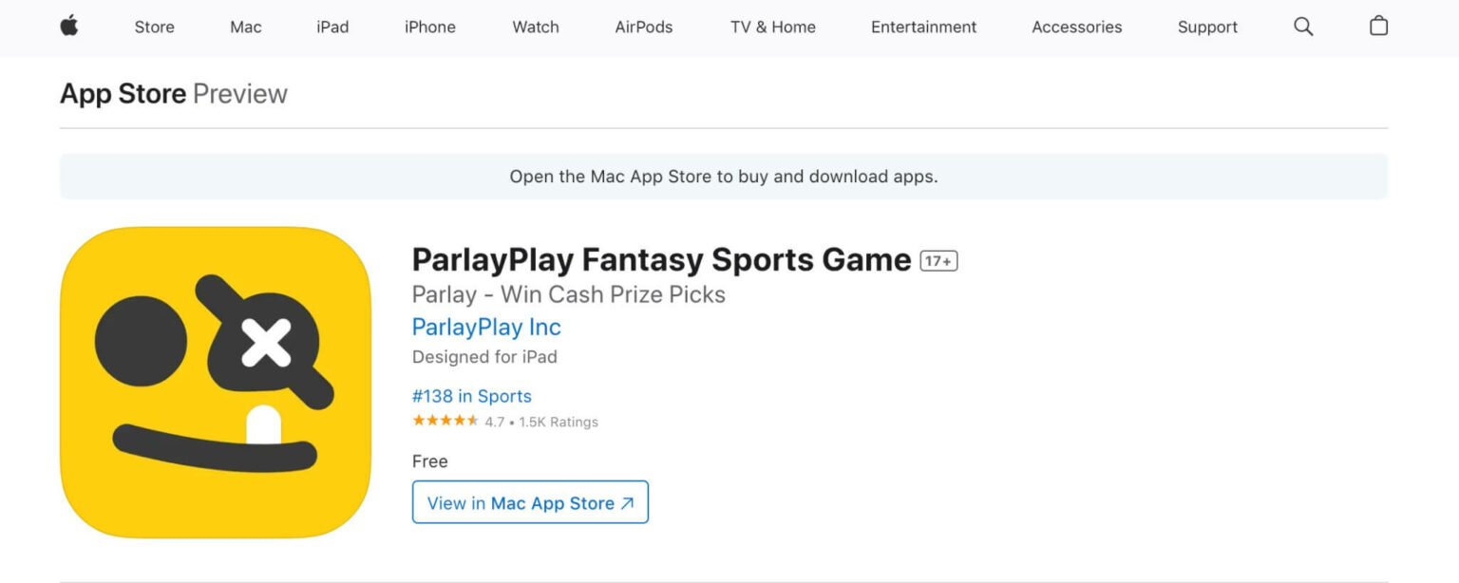Click the Apple logo icon
The height and width of the screenshot is (583, 1459).
[x=69, y=27]
